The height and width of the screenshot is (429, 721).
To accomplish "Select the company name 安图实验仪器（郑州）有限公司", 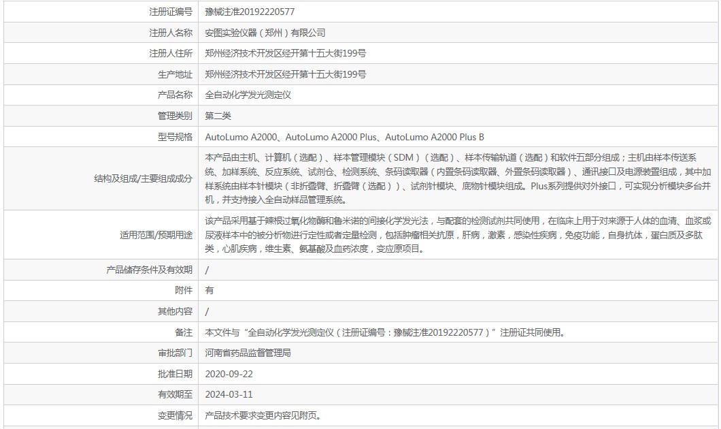I will click(x=265, y=33).
